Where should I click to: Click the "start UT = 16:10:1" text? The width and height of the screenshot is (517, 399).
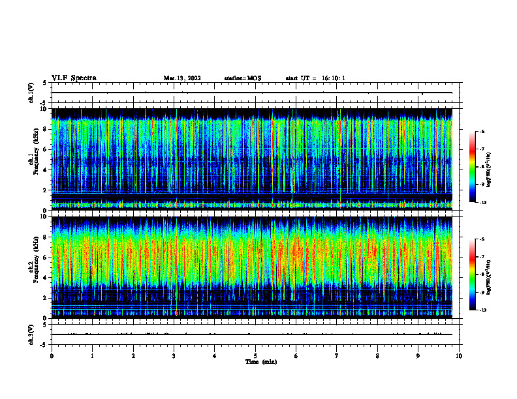pyautogui.click(x=315, y=78)
